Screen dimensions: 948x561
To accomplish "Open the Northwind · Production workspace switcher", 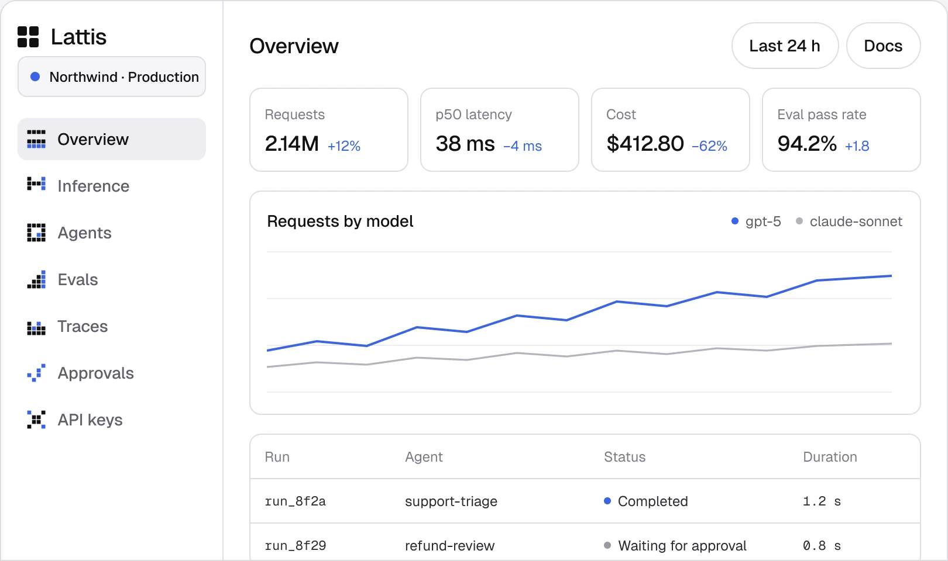I will pos(112,77).
